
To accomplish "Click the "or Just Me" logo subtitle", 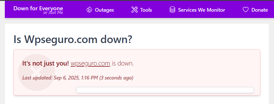I will point(53,13).
